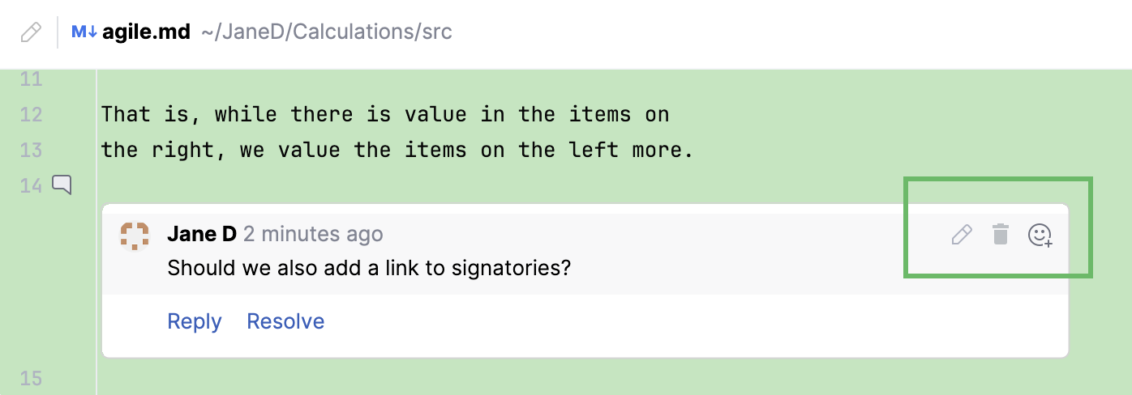Resolve the comment thread
This screenshot has width=1132, height=395.
pyautogui.click(x=285, y=321)
